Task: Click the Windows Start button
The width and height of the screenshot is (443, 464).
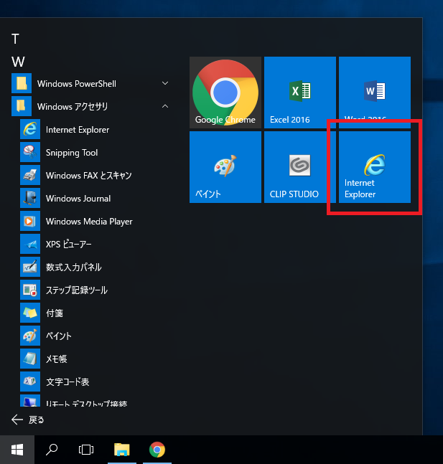Action: pos(17,450)
